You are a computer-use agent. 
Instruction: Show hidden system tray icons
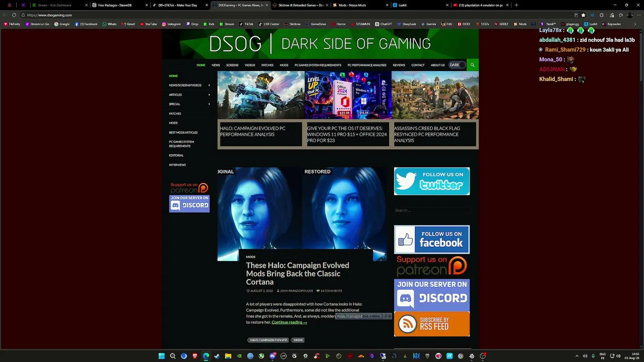click(x=577, y=356)
